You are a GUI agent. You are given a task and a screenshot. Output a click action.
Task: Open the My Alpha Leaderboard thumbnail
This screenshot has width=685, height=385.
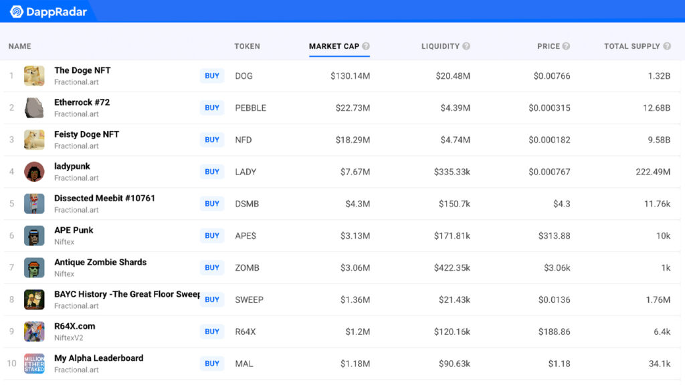(x=34, y=363)
